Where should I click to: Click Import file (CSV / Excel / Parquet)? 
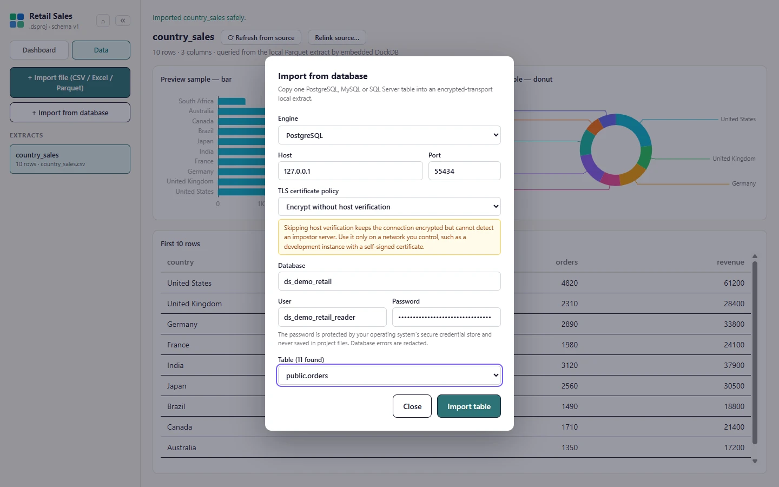(70, 83)
